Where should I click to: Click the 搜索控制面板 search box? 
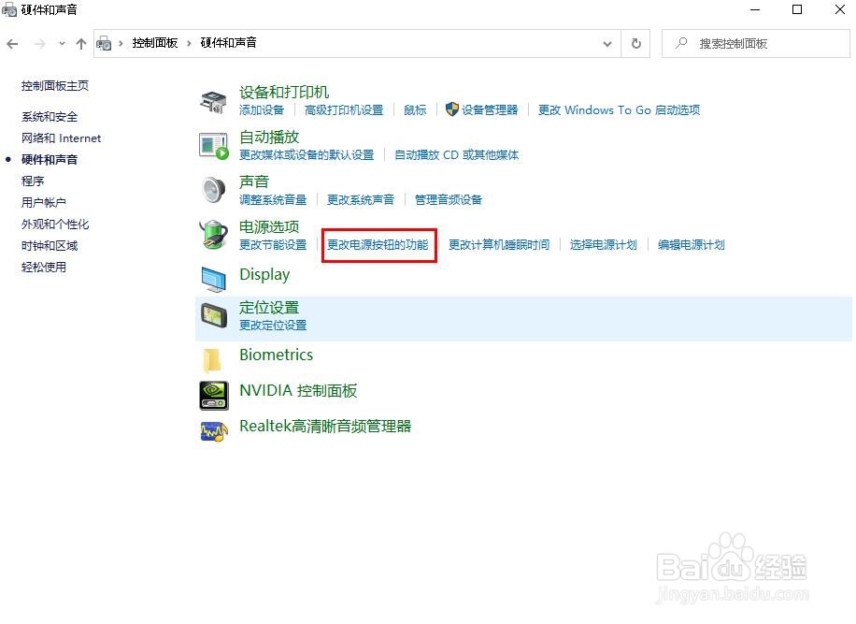[x=756, y=43]
